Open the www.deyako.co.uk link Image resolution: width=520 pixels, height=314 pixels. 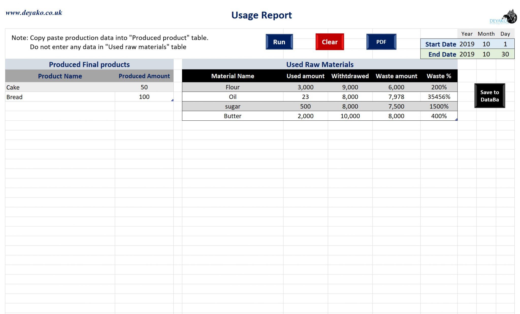[x=34, y=12]
